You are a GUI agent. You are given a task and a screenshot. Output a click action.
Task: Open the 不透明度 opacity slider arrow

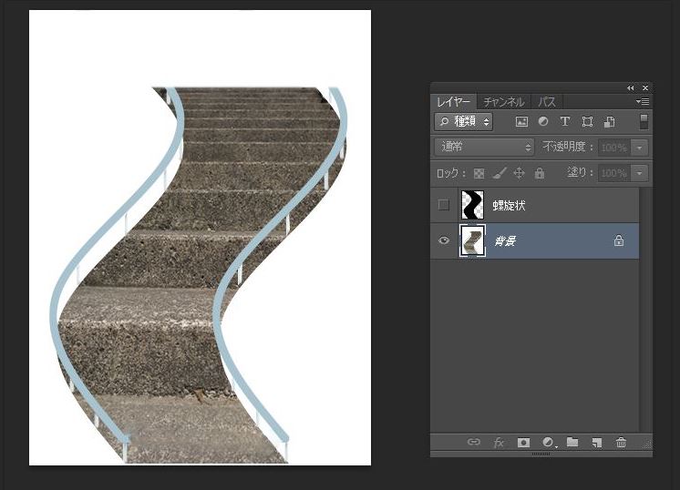point(641,148)
